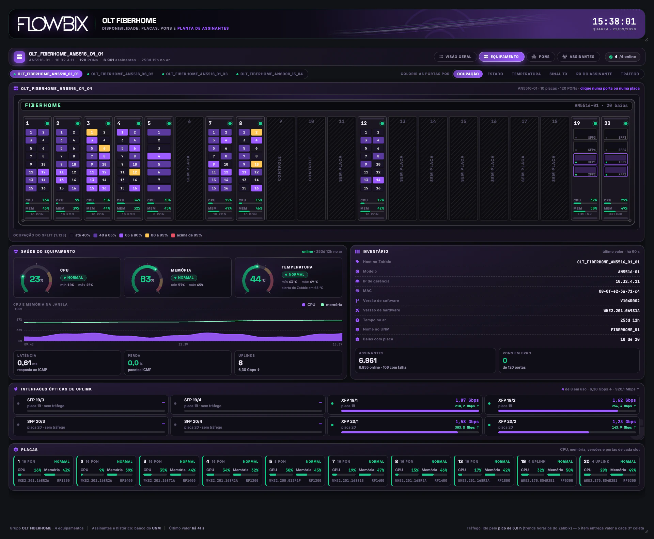Image resolution: width=654 pixels, height=539 pixels.
Task: Open the Visão Geral tab
Action: tap(455, 57)
